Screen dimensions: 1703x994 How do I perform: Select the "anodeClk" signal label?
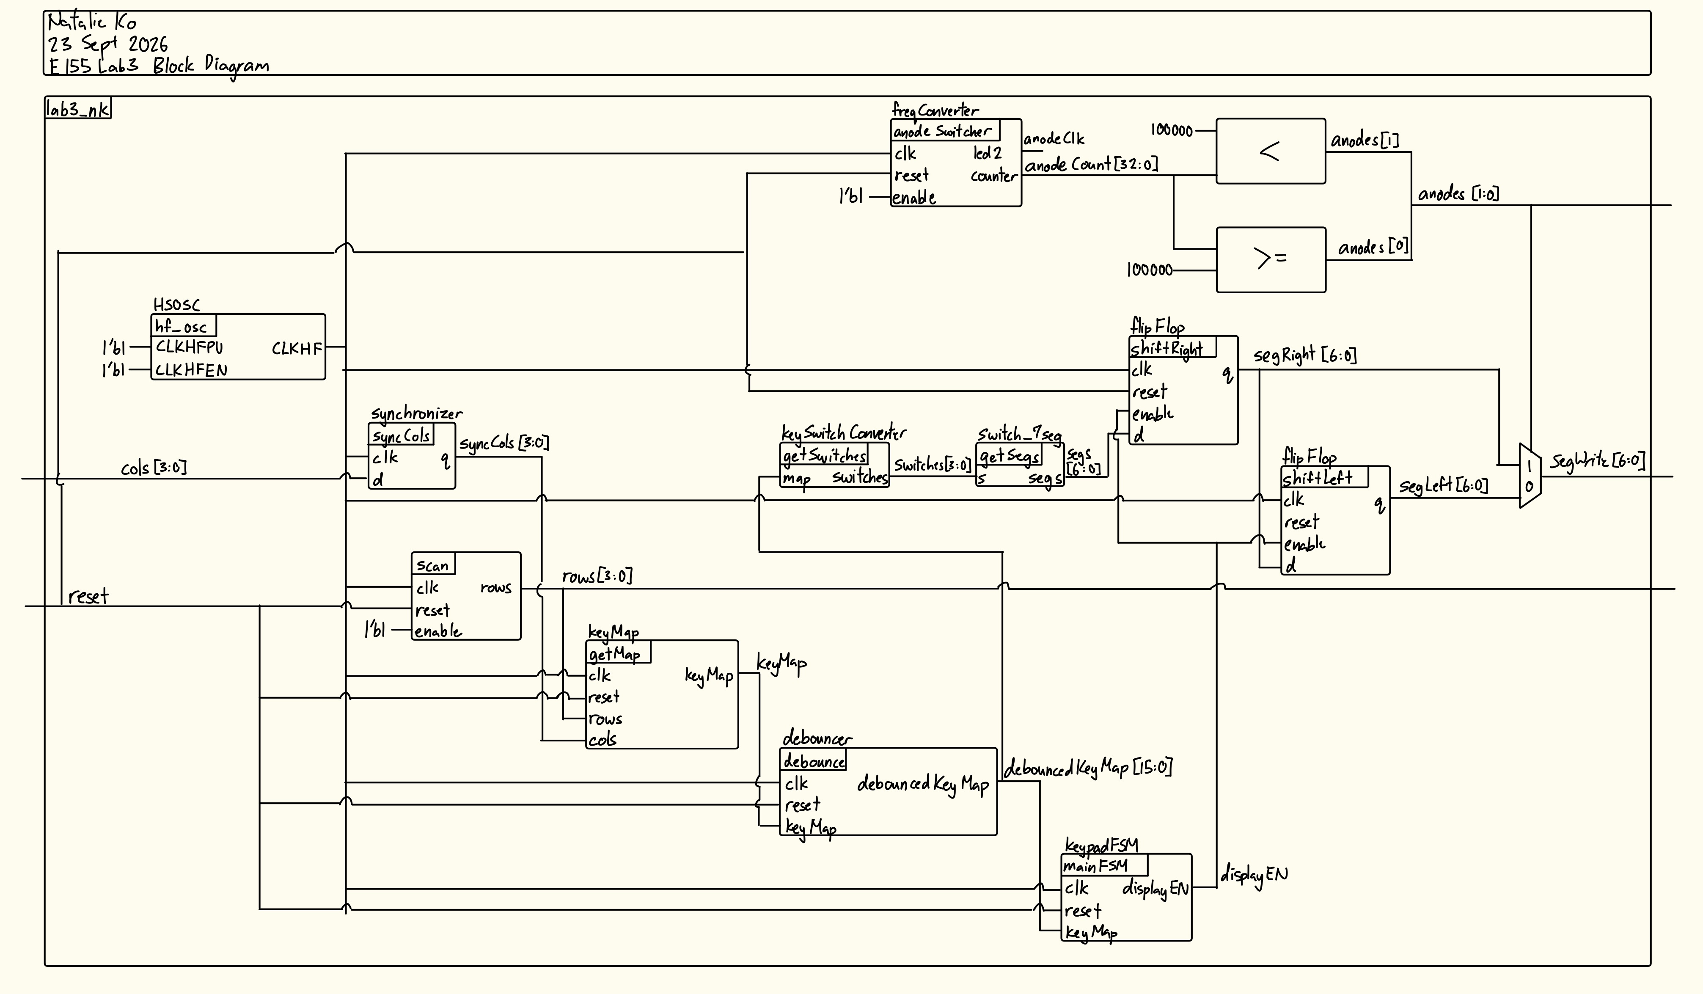pos(1054,139)
